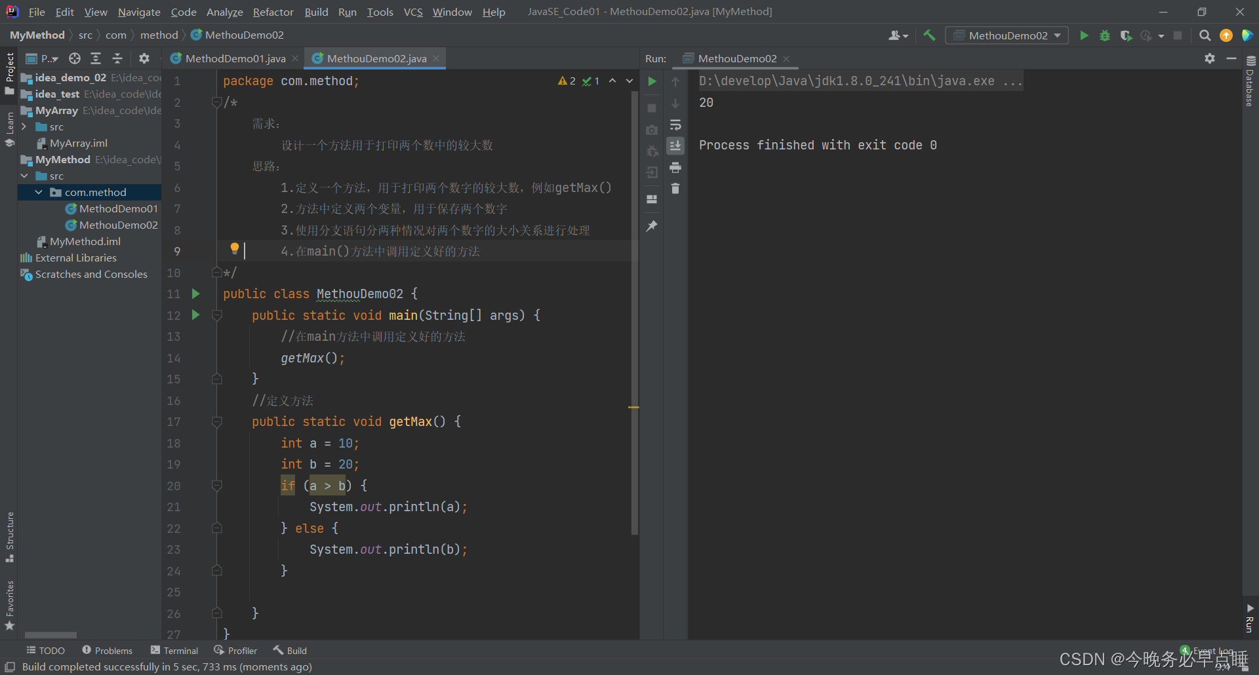Print the Run console output

[x=675, y=168]
